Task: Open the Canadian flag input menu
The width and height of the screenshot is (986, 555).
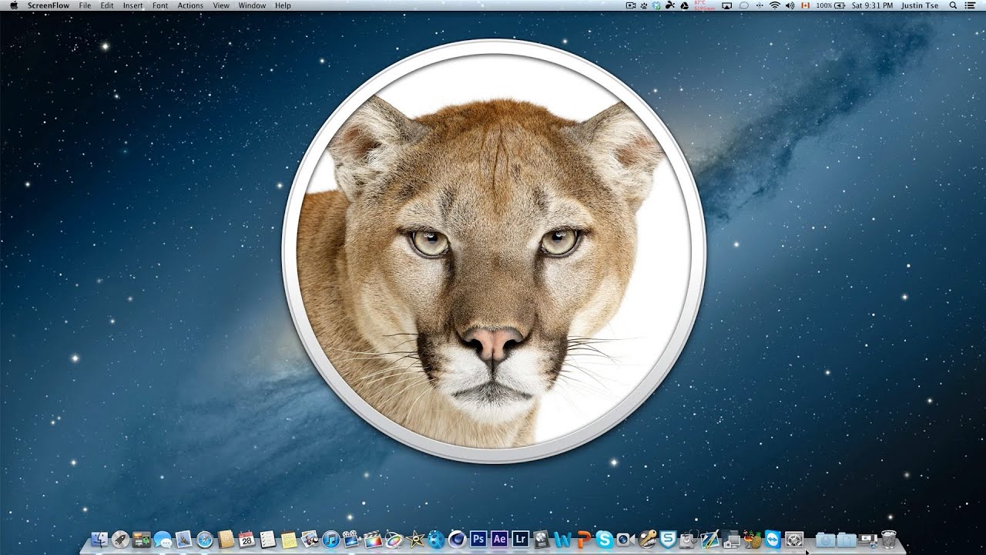Action: pos(805,5)
